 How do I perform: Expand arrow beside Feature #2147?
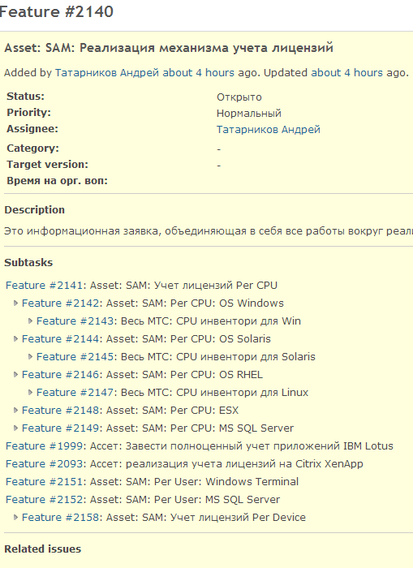[x=31, y=392]
